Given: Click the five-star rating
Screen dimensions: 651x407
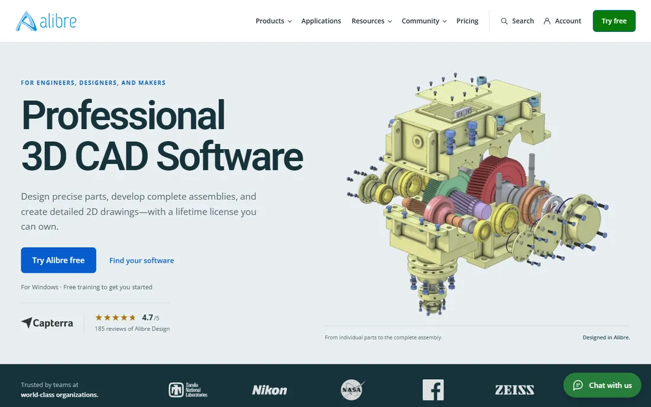Looking at the screenshot, I should tap(115, 318).
